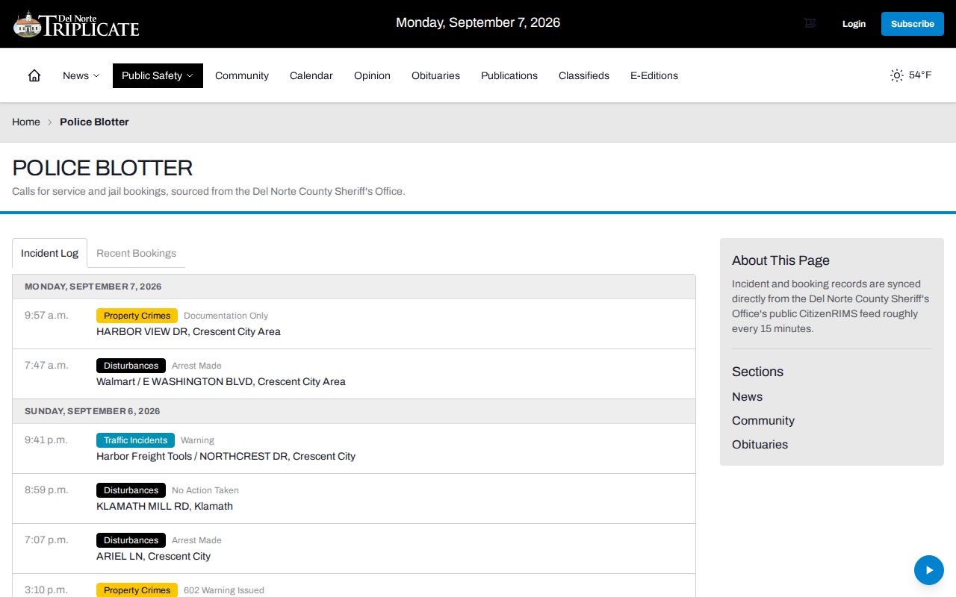956x597 pixels.
Task: Open the Publications menu item
Action: click(x=509, y=75)
